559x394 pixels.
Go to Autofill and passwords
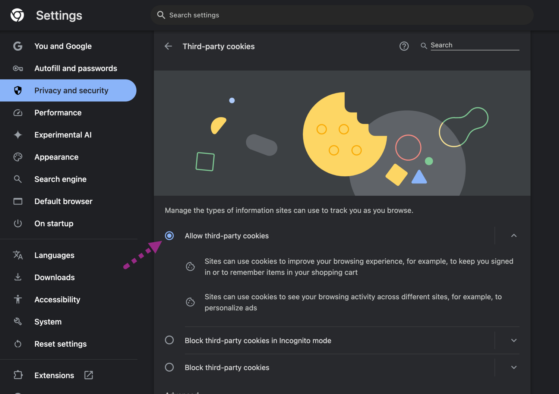(76, 69)
